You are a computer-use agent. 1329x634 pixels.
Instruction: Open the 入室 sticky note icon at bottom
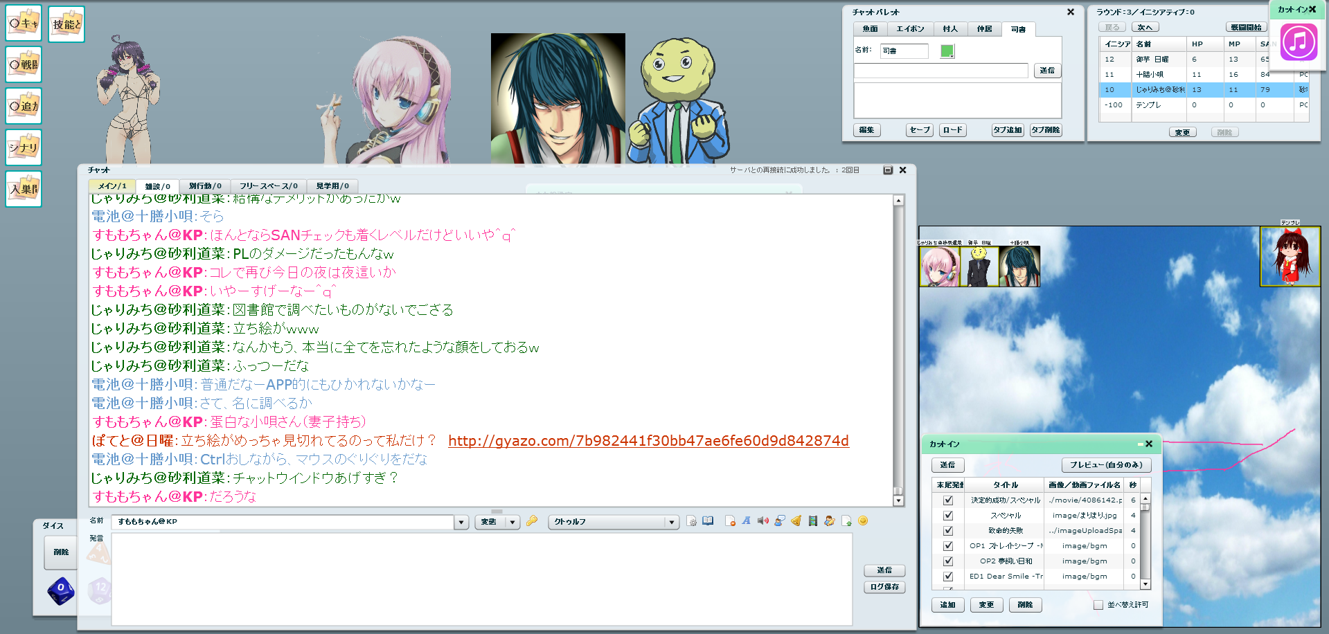[24, 189]
